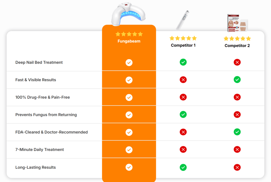Click Competitor 1 red X for 7-Minute Daily Treatment

[183, 149]
